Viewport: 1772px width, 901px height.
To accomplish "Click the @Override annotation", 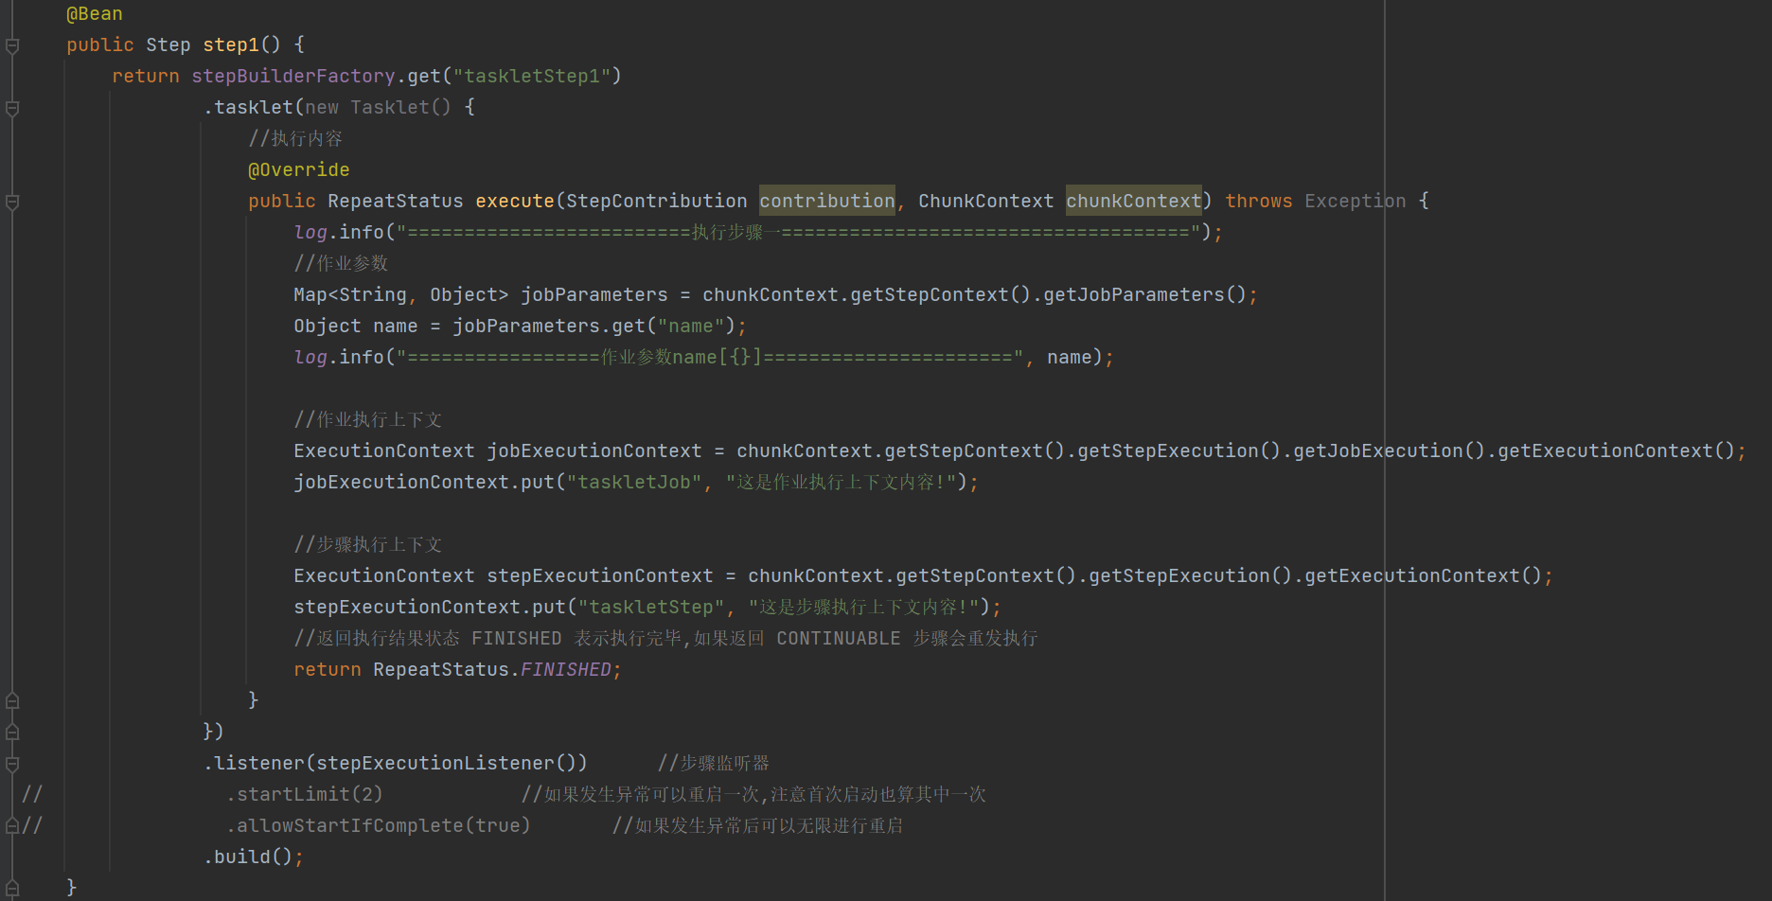I will (x=298, y=169).
